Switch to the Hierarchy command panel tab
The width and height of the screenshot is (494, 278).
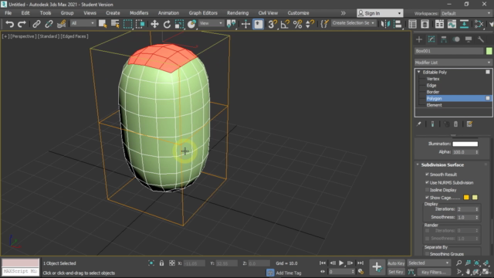coord(444,39)
